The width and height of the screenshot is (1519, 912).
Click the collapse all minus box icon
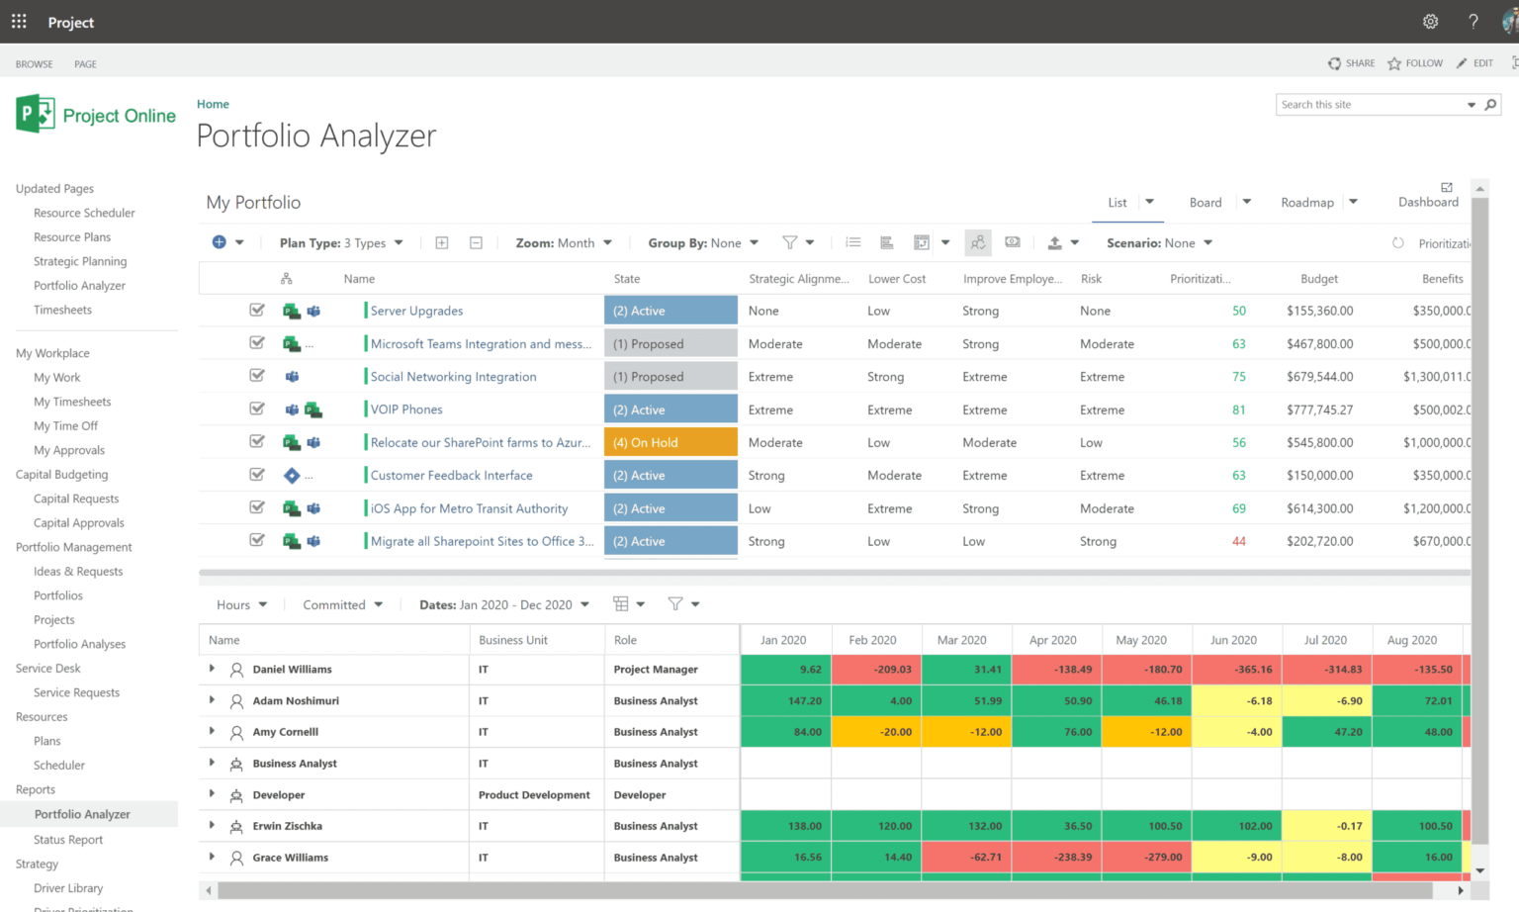476,242
